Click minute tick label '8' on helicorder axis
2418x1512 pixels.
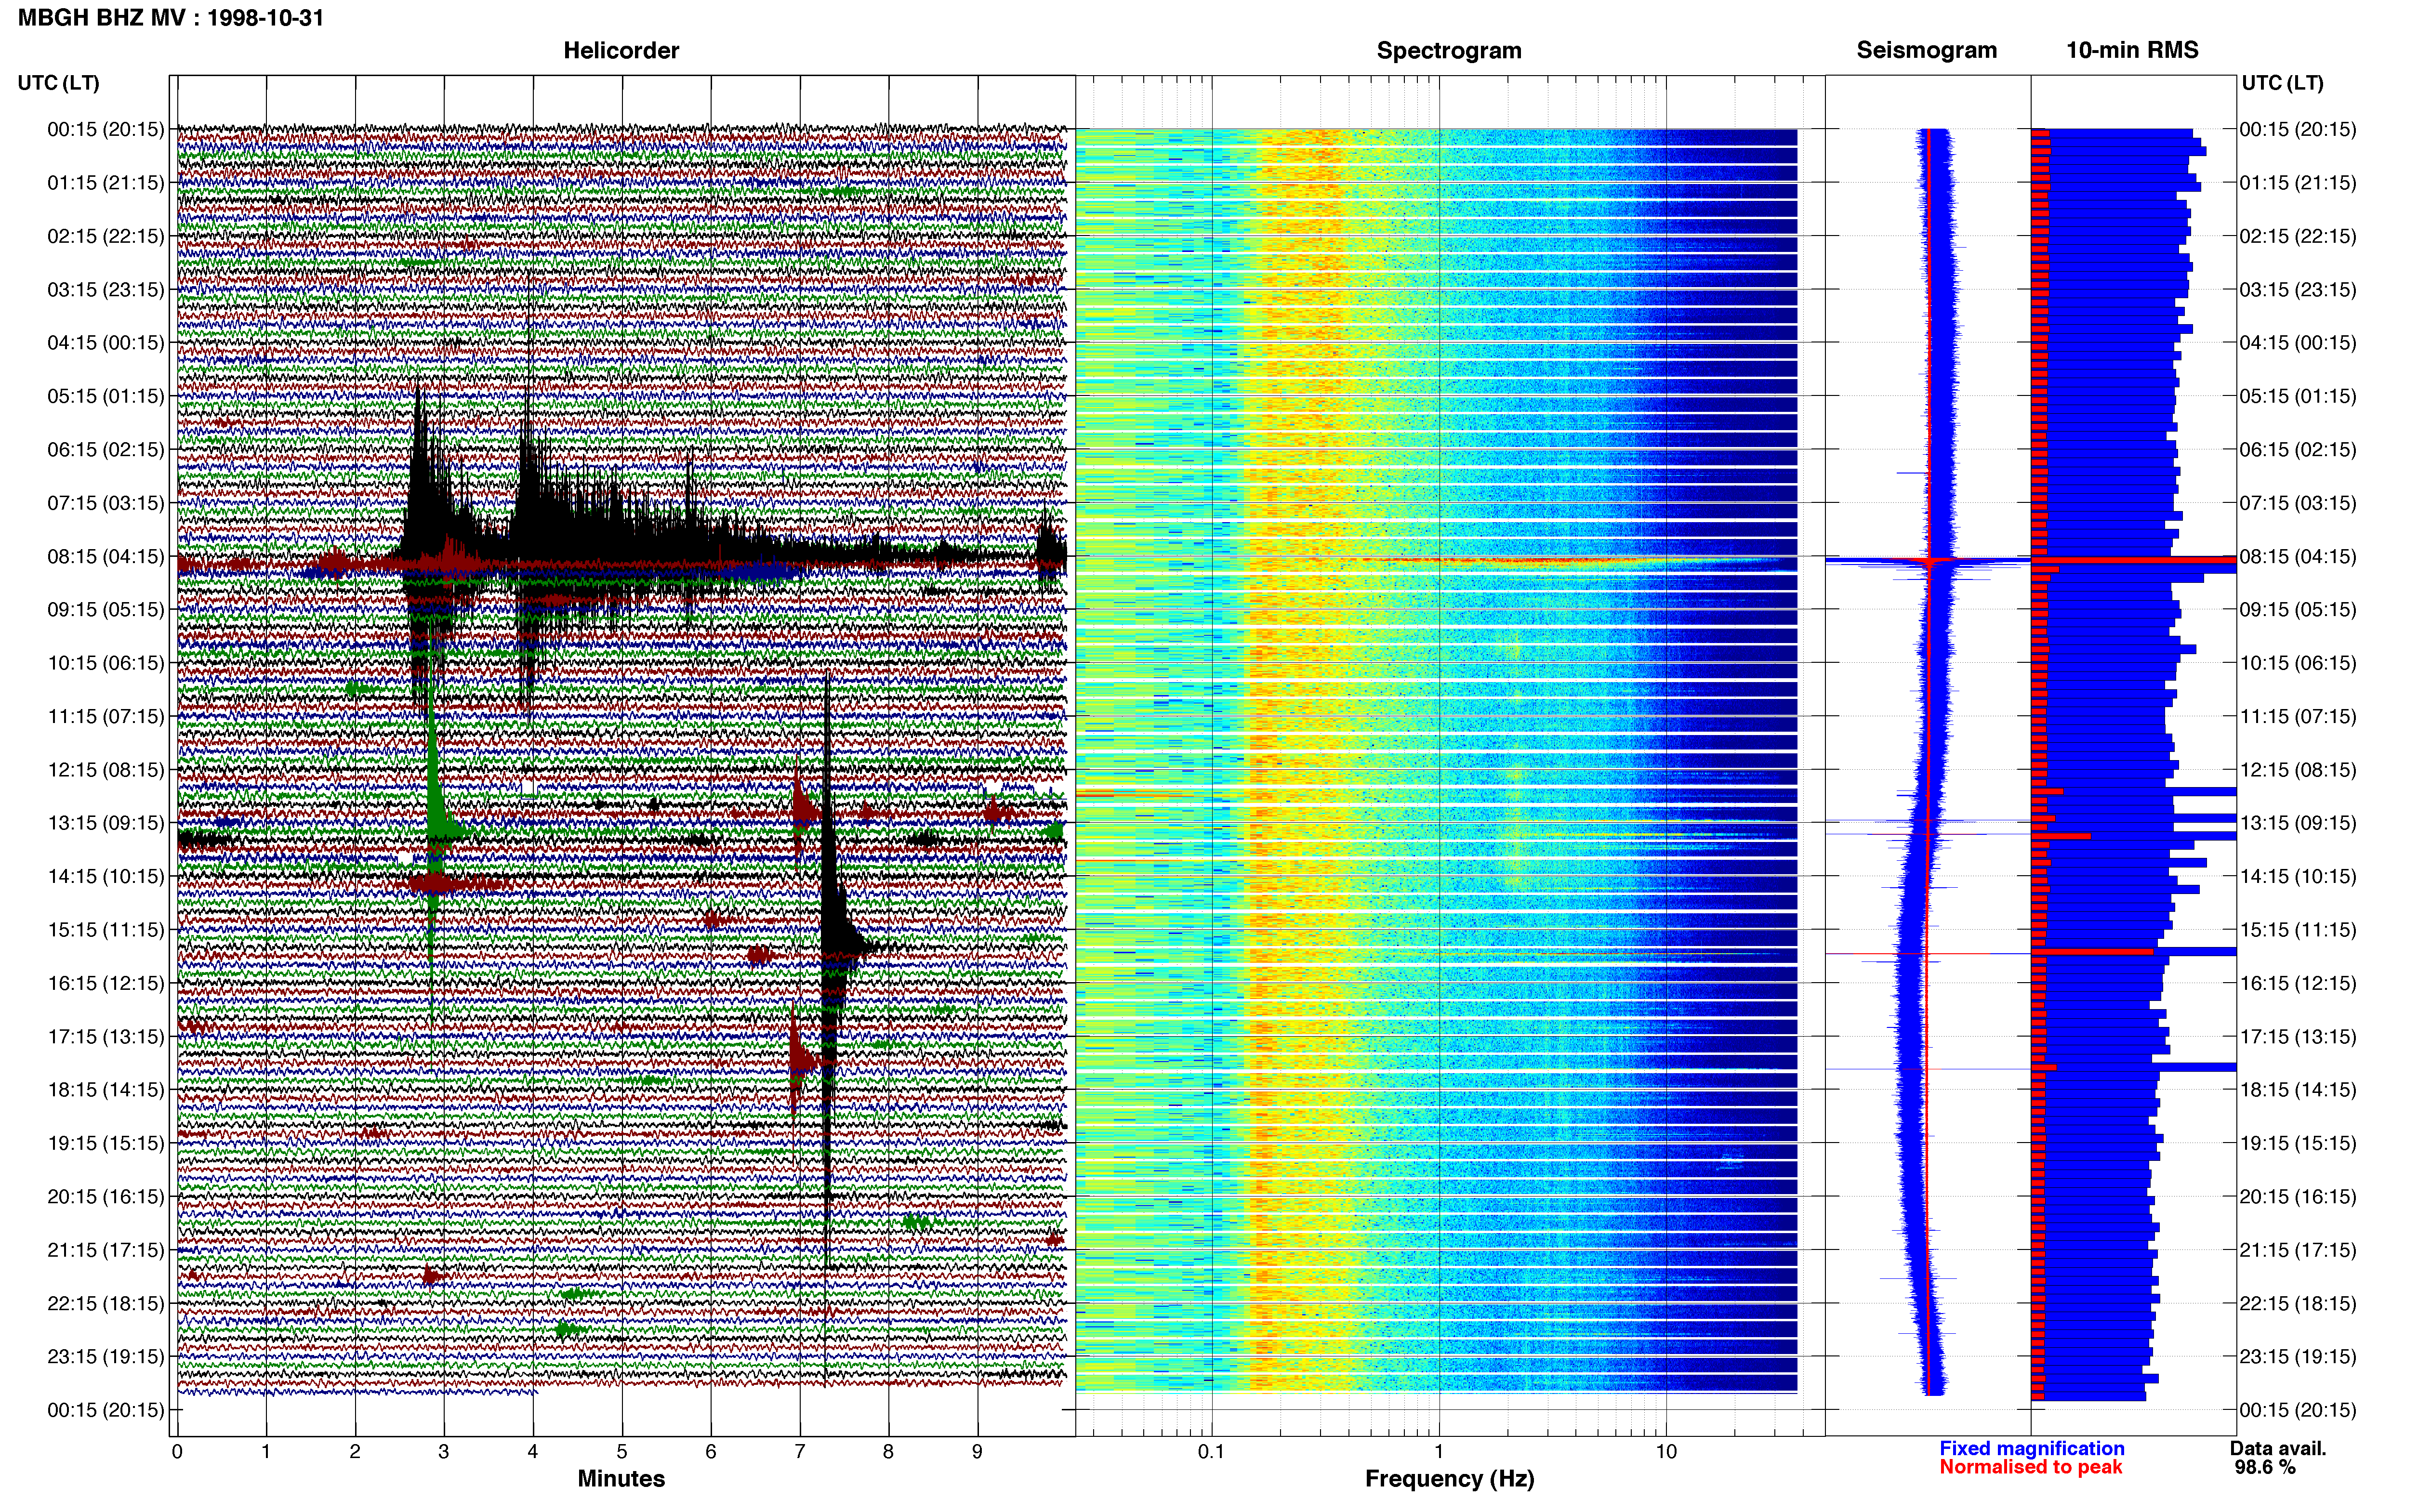point(888,1452)
